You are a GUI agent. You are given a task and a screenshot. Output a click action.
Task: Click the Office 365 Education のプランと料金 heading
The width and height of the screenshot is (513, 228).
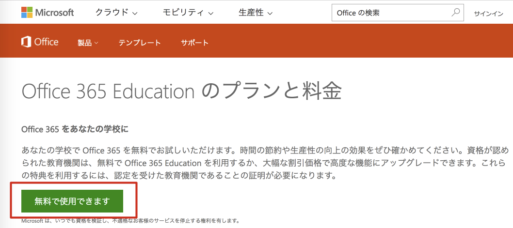pyautogui.click(x=181, y=92)
